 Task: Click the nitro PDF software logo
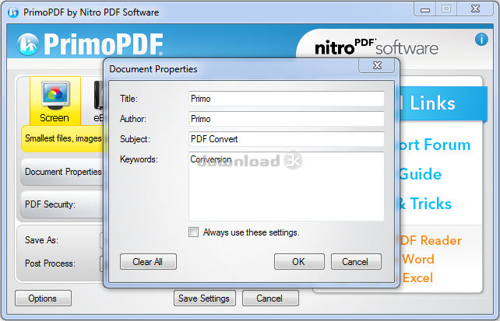(x=376, y=47)
